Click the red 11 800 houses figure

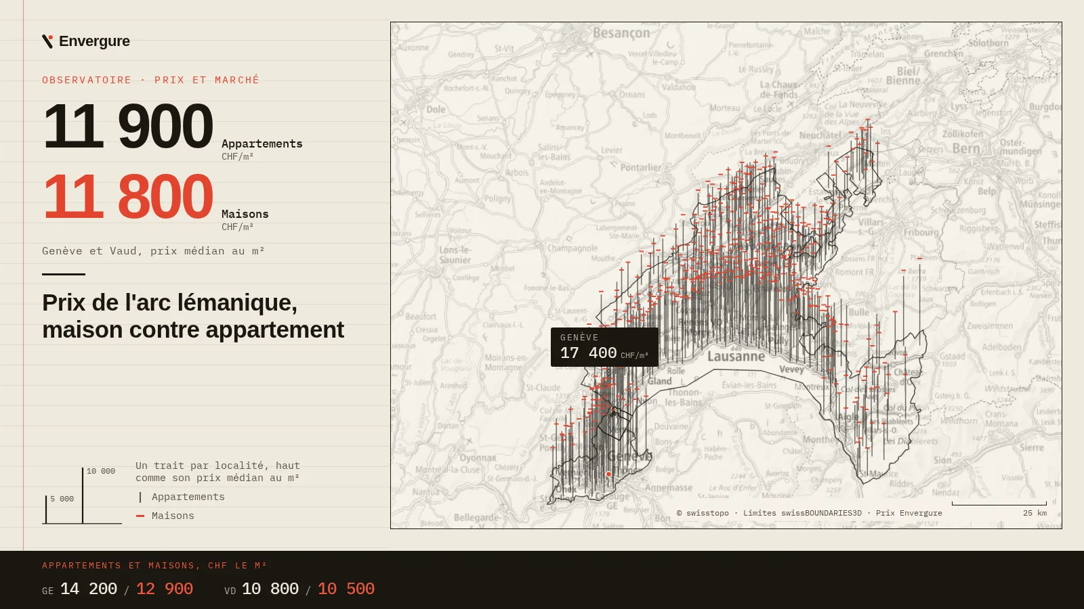click(x=127, y=196)
